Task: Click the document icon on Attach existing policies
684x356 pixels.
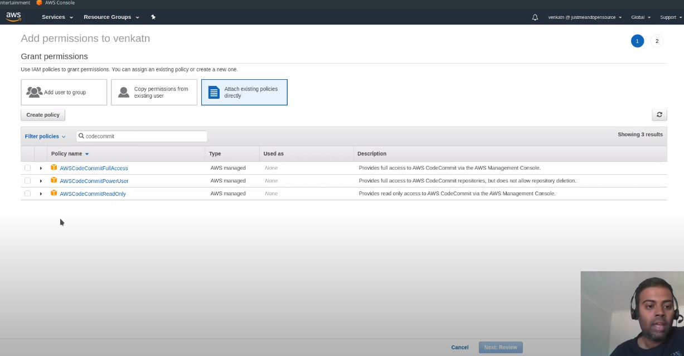Action: (214, 92)
